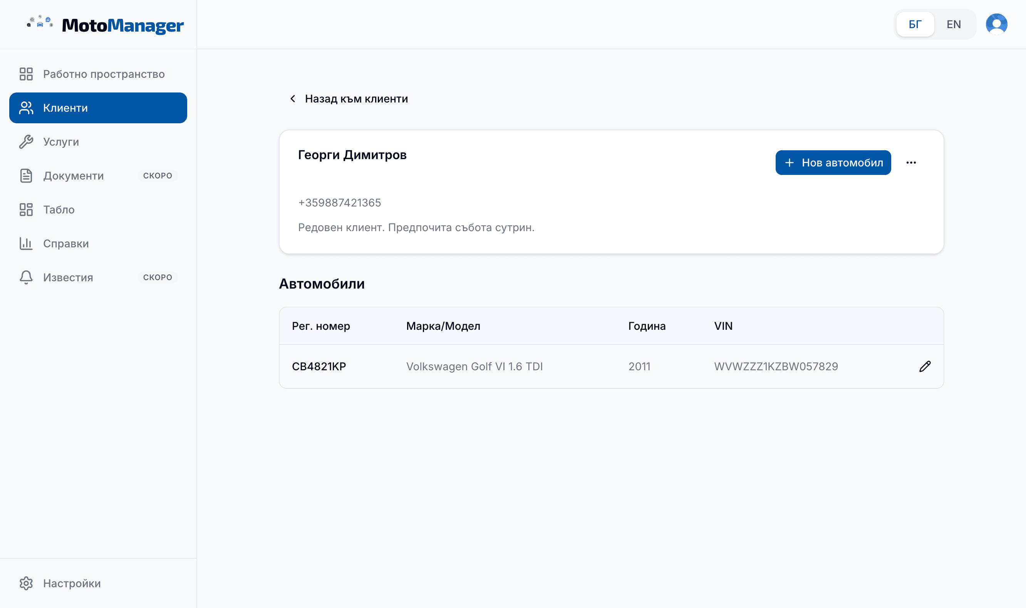Screen dimensions: 1026x608
Task: Click the СКОРО badge next to Документи
Action: point(158,176)
